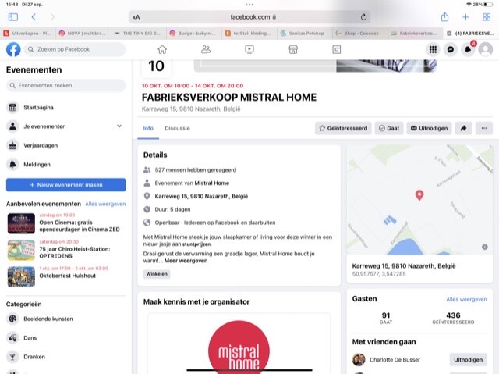This screenshot has height=374, width=499.
Task: Open Meldingen in the events sidebar
Action: [x=65, y=165]
